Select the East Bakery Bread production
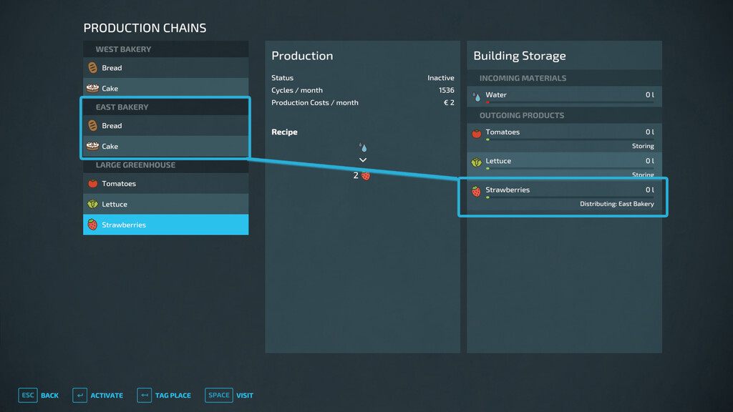Screen dimensions: 733x412 pos(165,126)
